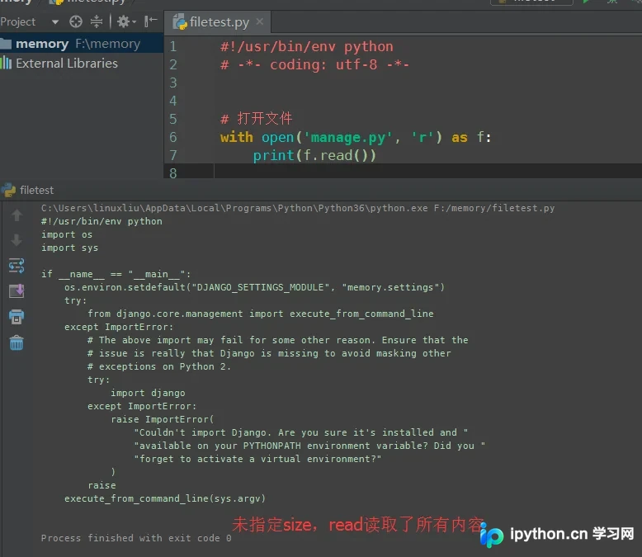Switch to the filetest.py editor tab
The height and width of the screenshot is (557, 642).
[x=219, y=22]
